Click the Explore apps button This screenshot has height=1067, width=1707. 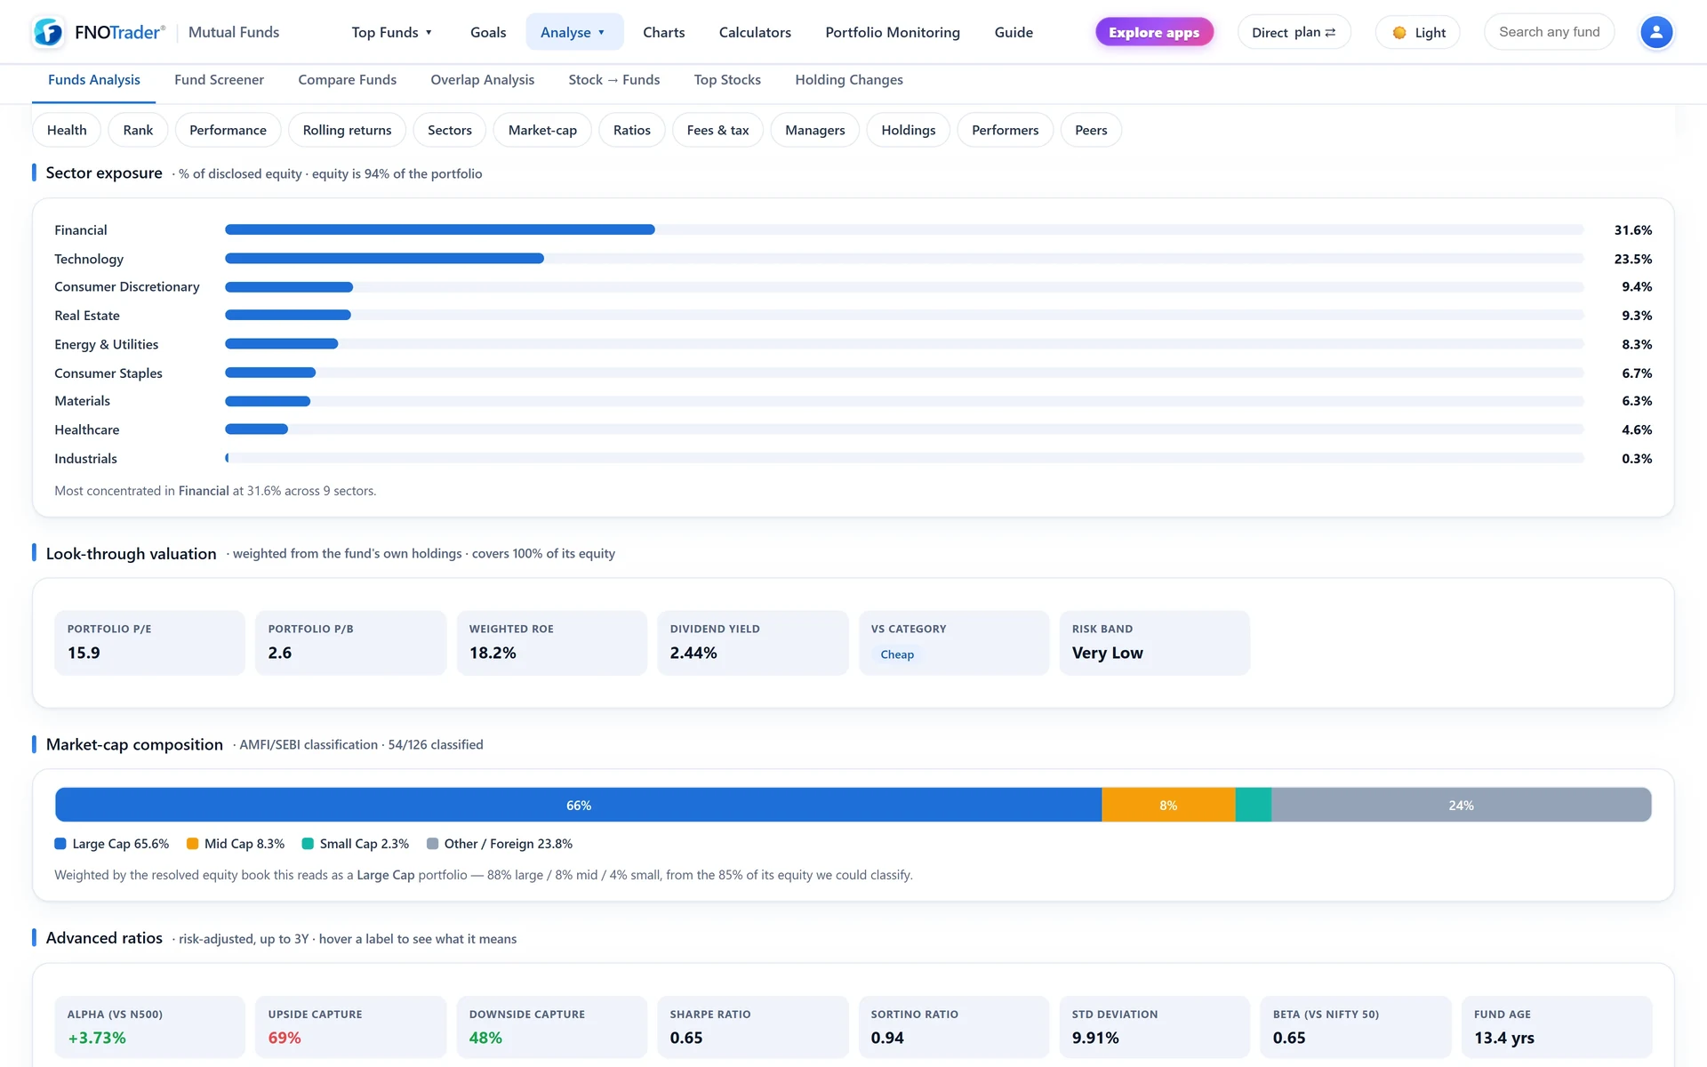[x=1154, y=32]
